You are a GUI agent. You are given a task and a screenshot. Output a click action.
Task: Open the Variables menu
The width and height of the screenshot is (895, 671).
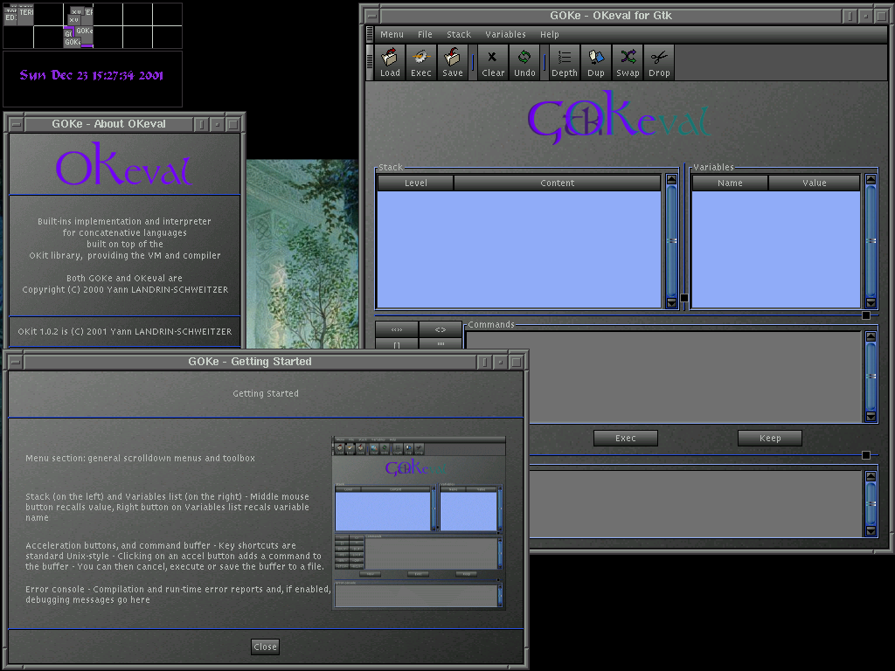pyautogui.click(x=505, y=35)
